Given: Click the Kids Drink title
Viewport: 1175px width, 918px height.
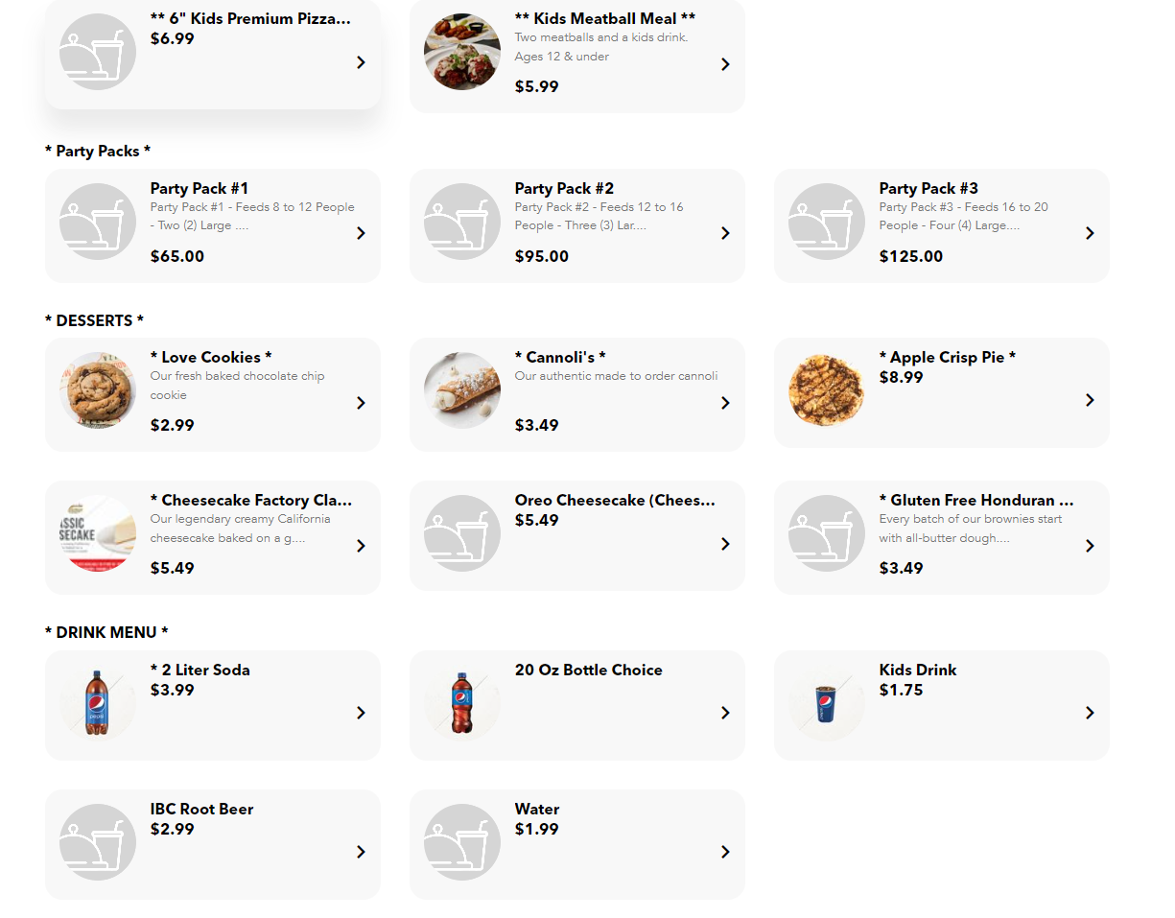Looking at the screenshot, I should pos(918,670).
